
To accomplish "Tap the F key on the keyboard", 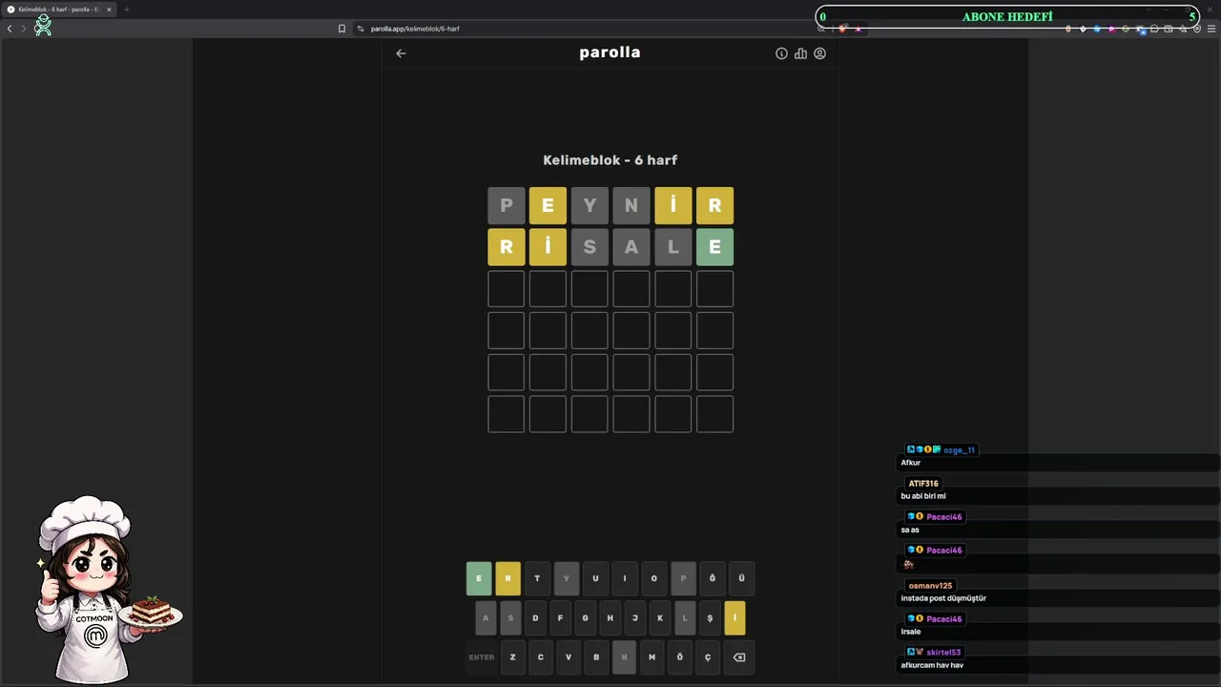I will click(560, 618).
